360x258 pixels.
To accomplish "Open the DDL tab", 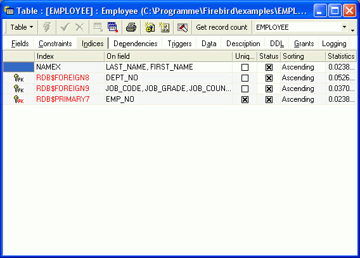I will point(277,44).
